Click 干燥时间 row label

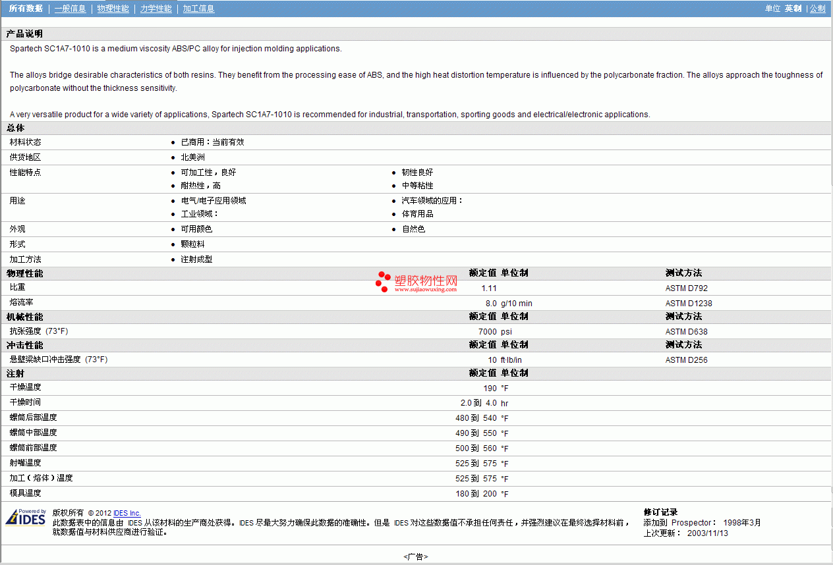tap(25, 402)
